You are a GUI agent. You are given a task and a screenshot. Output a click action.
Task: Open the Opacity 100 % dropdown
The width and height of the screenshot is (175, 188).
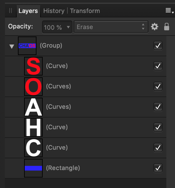click(x=57, y=27)
